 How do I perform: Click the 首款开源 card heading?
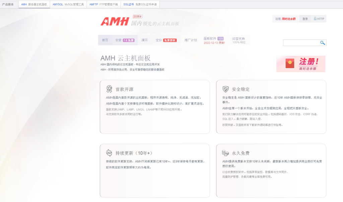[x=124, y=89]
